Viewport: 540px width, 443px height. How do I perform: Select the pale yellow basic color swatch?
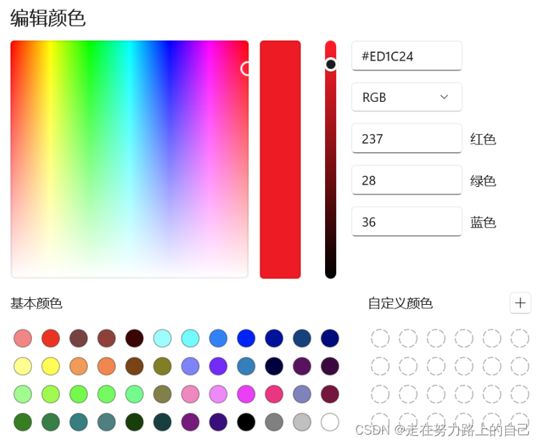[x=23, y=366]
